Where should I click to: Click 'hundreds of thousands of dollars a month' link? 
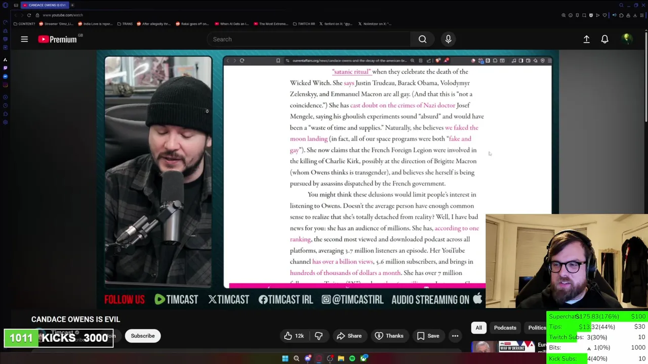345,272
